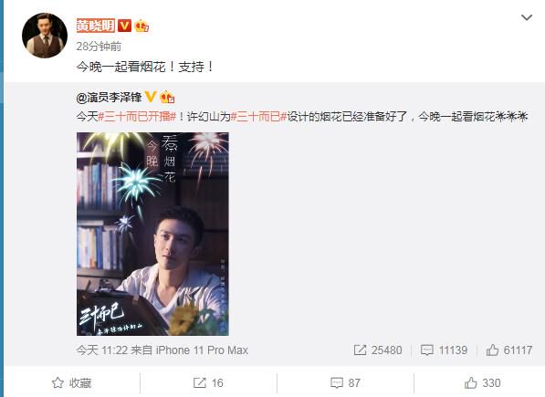
Task: Open the post options chevron menu
Action: click(x=527, y=17)
